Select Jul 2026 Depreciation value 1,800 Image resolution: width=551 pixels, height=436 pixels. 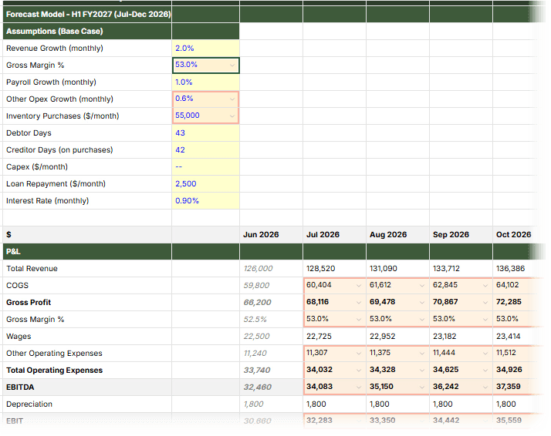334,404
